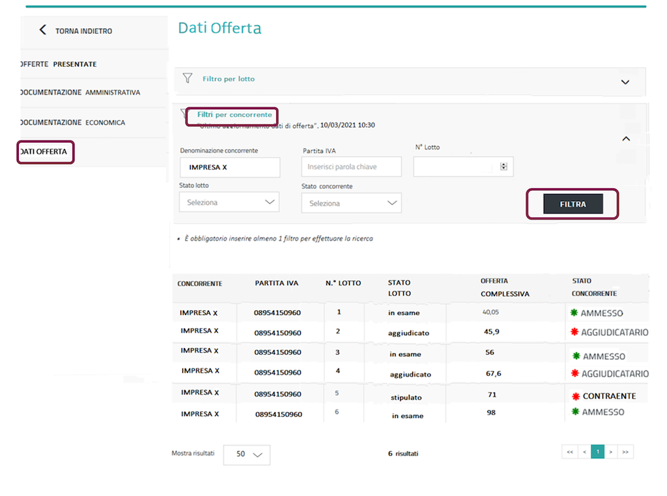Click the funnel icon next to Filtro per lotto

188,79
